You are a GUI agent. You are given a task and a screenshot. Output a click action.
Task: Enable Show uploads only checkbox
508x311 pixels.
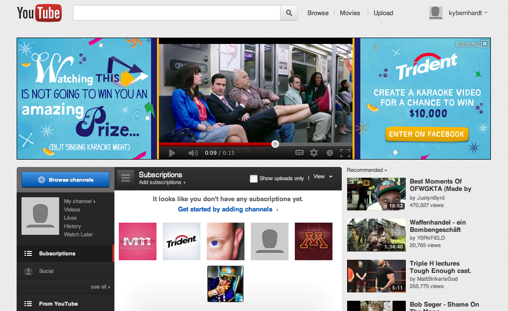pos(254,178)
